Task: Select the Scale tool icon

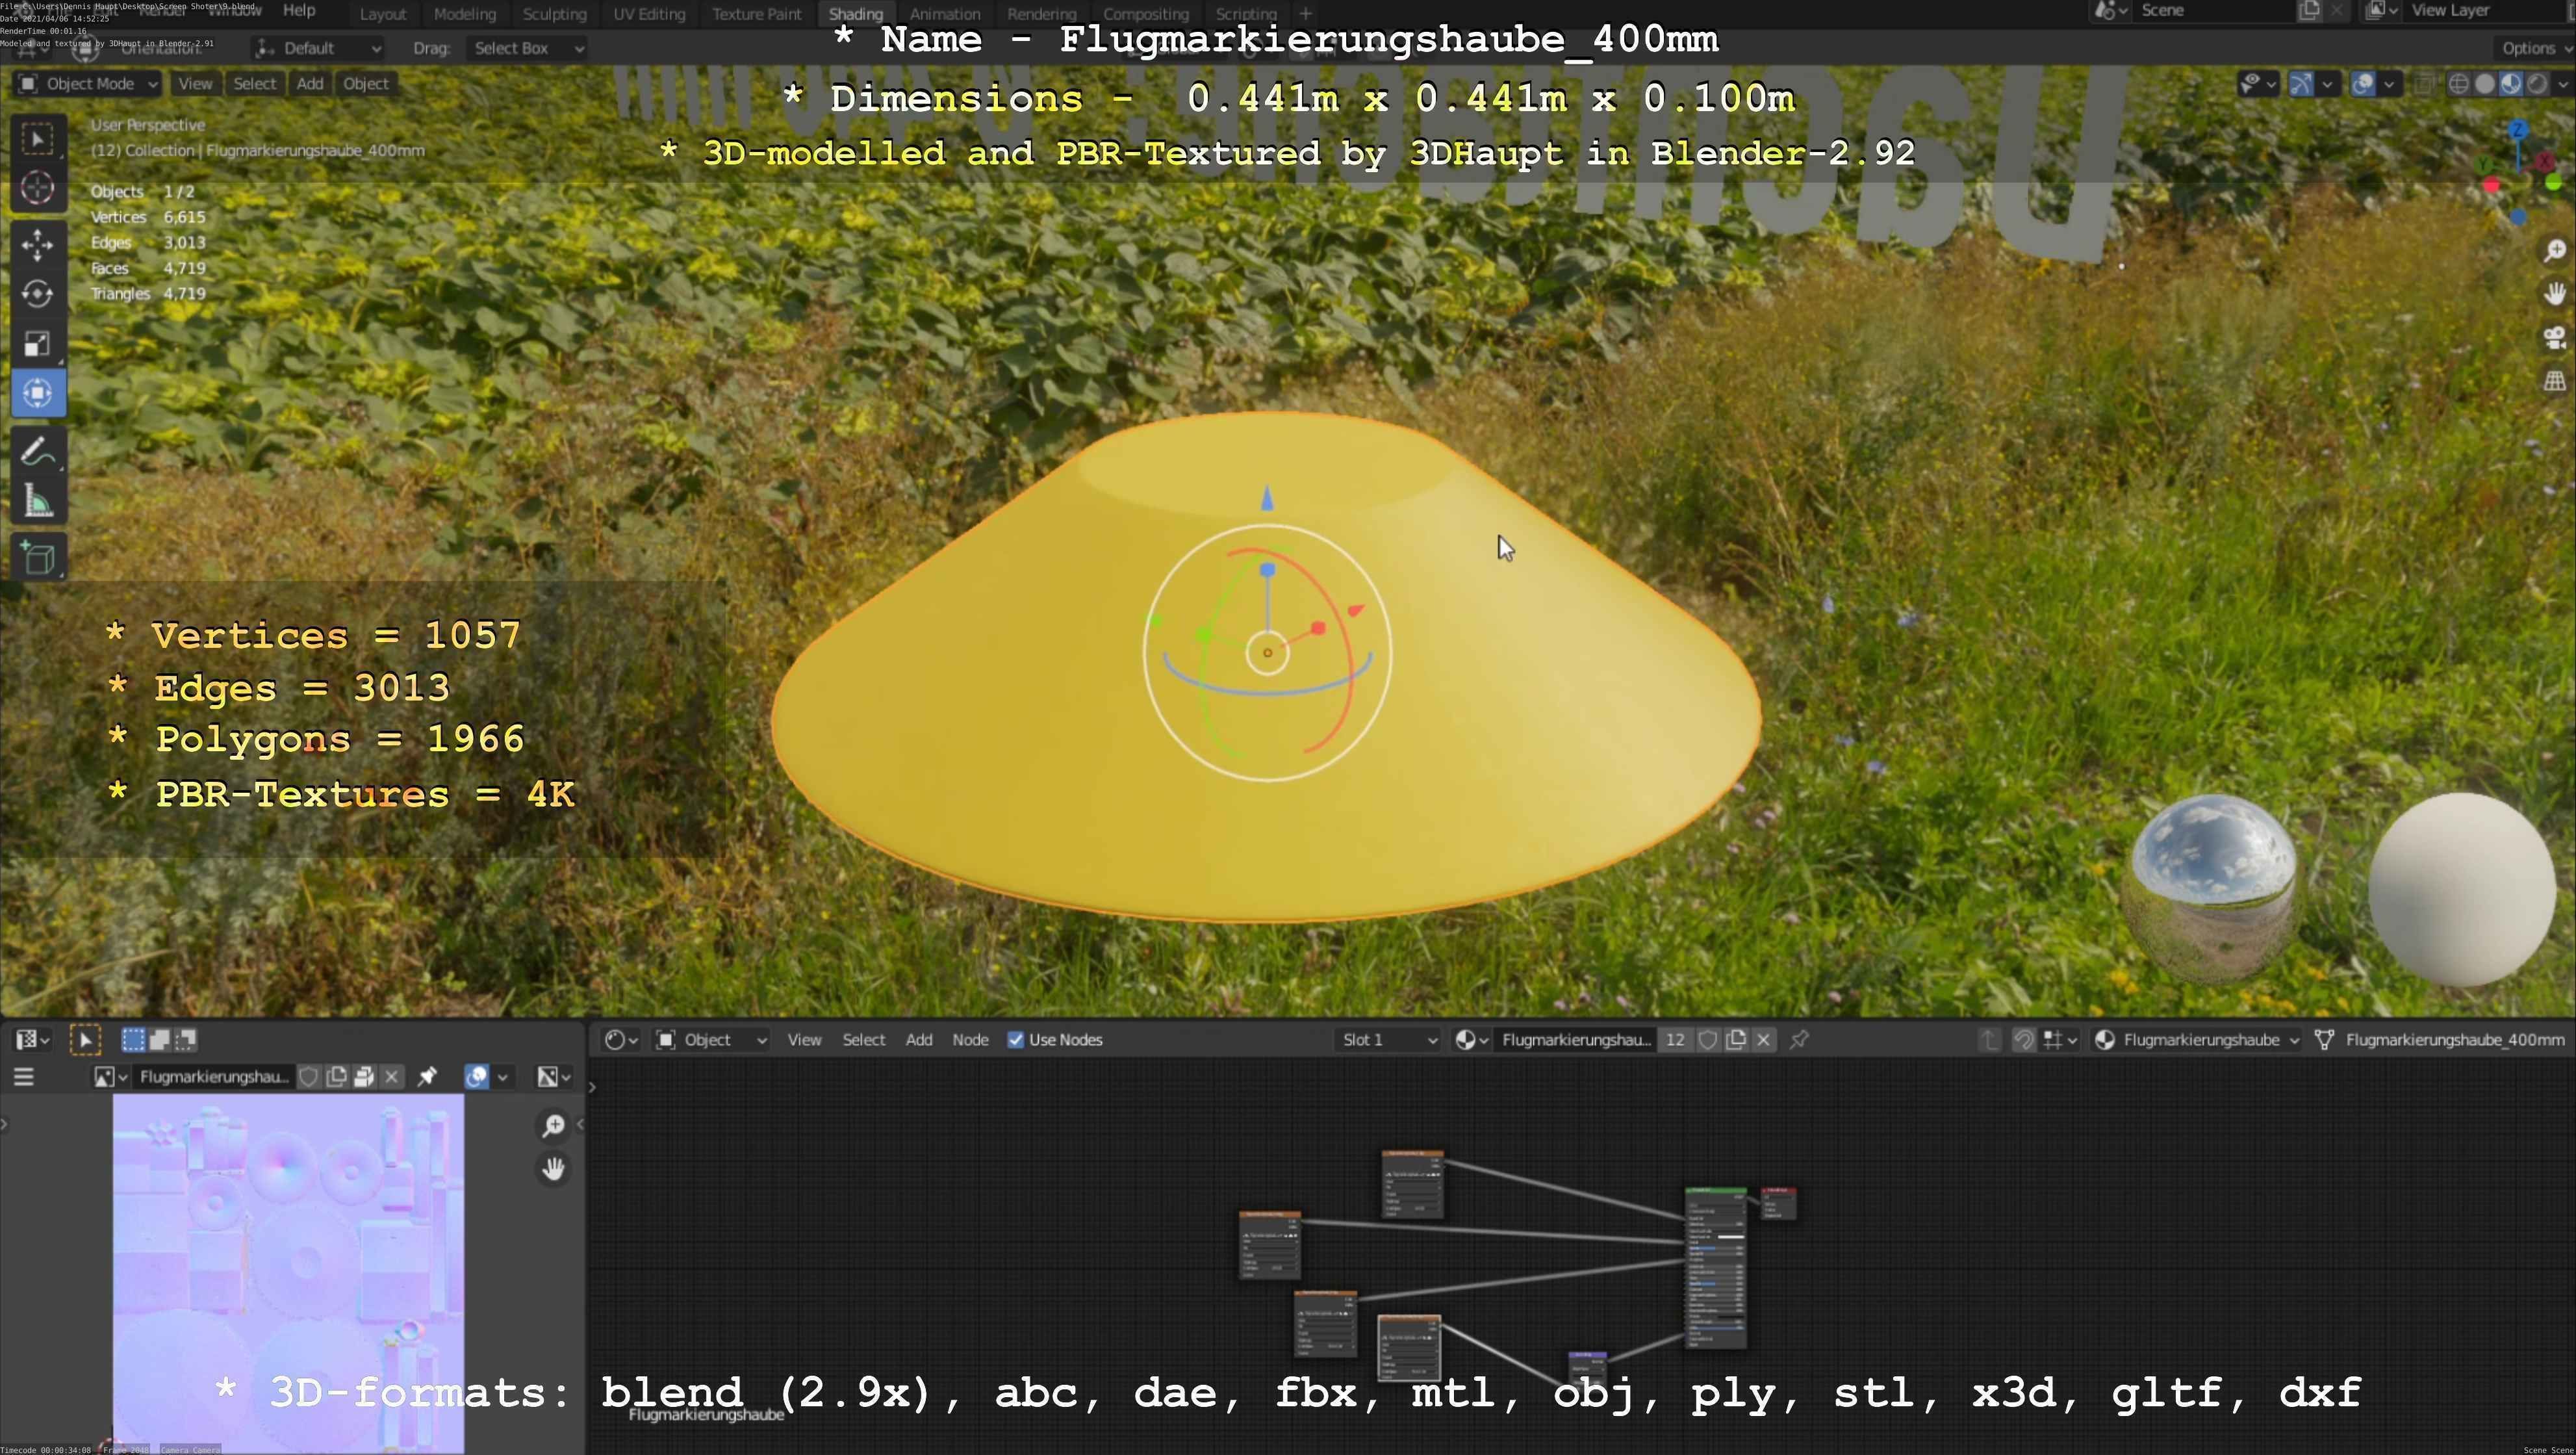Action: coord(37,344)
